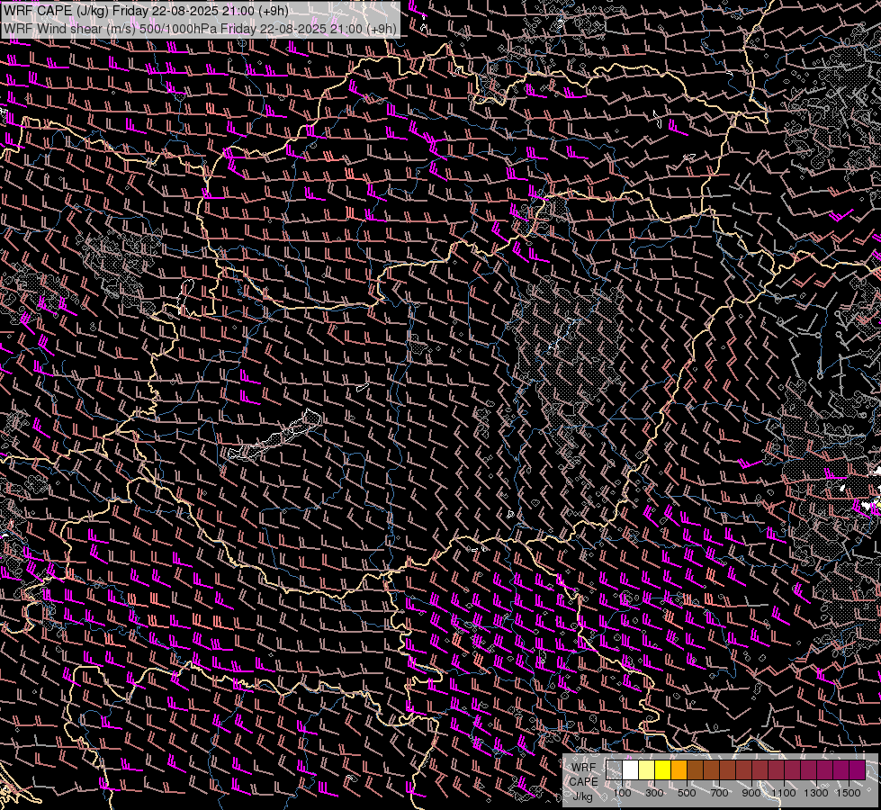The height and width of the screenshot is (810, 881).
Task: Select the final purple legend swatch
Action: (x=858, y=769)
